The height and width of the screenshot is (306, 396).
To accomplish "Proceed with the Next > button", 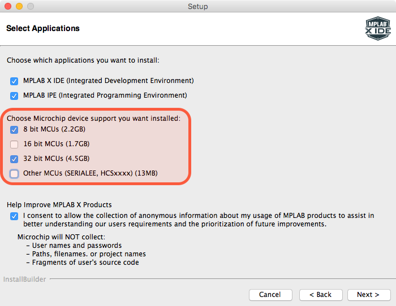I will 369,295.
